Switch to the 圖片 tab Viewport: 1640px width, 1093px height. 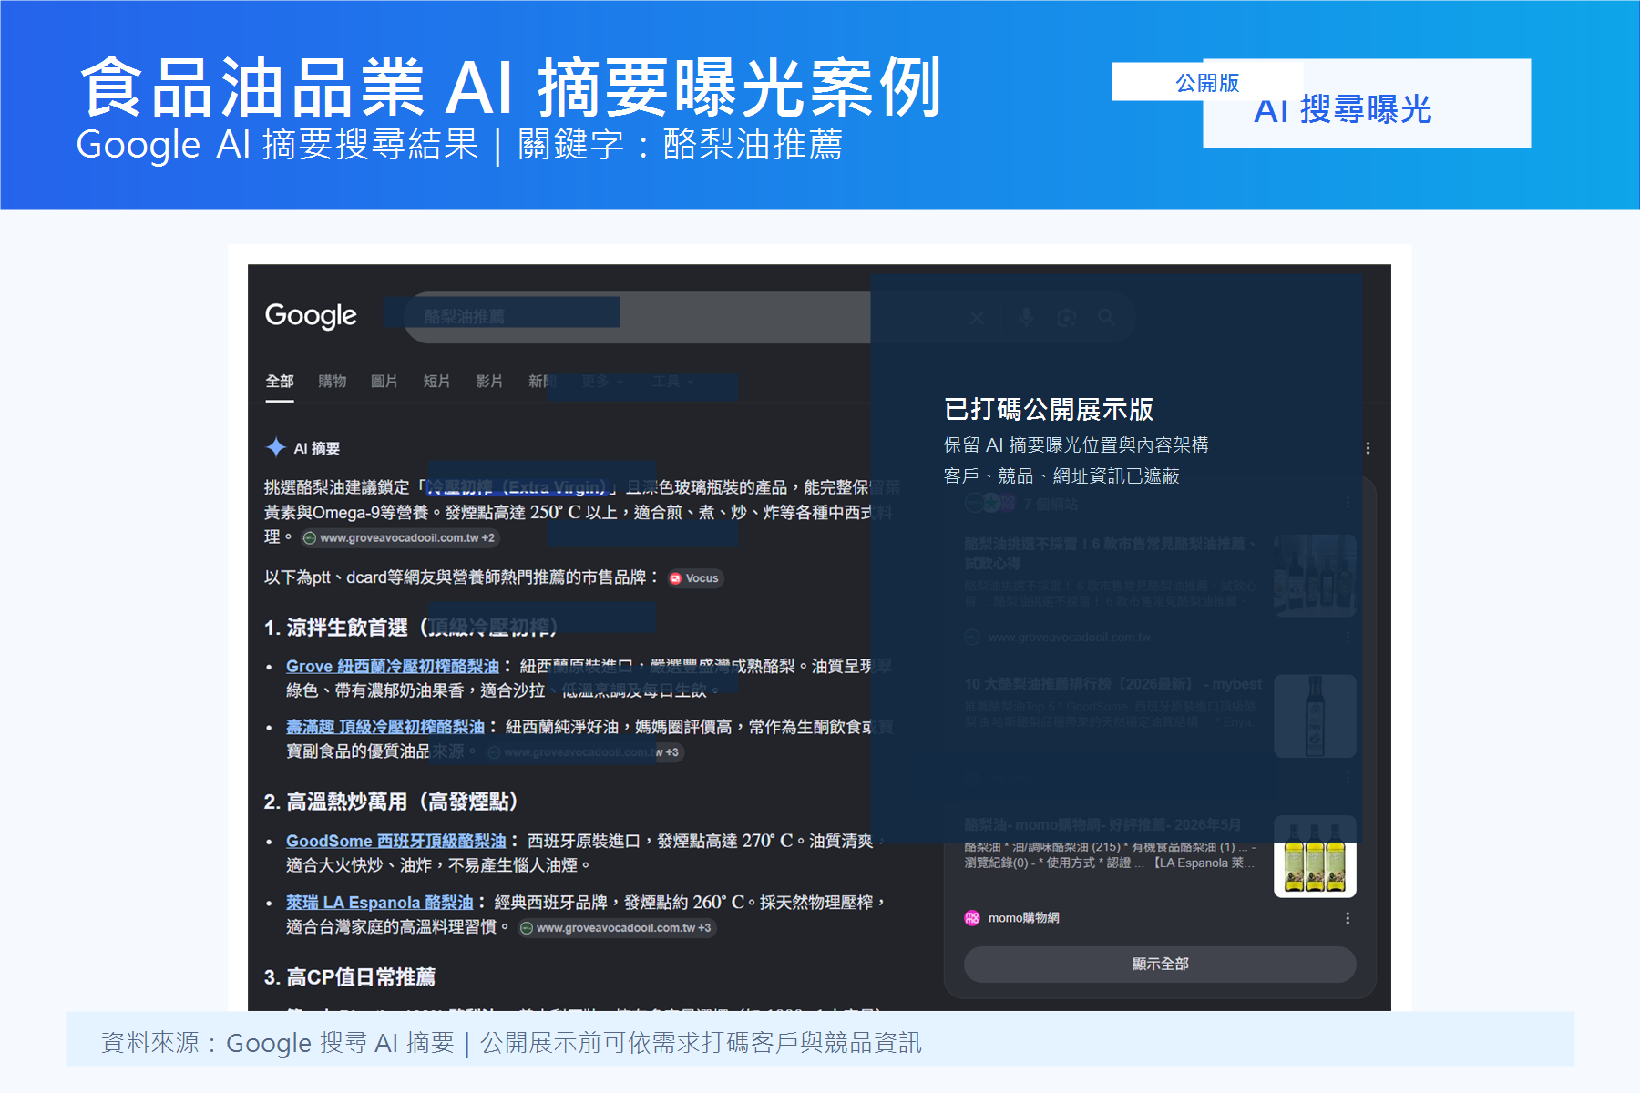point(384,381)
